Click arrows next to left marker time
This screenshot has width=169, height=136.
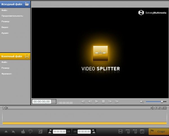(68, 132)
